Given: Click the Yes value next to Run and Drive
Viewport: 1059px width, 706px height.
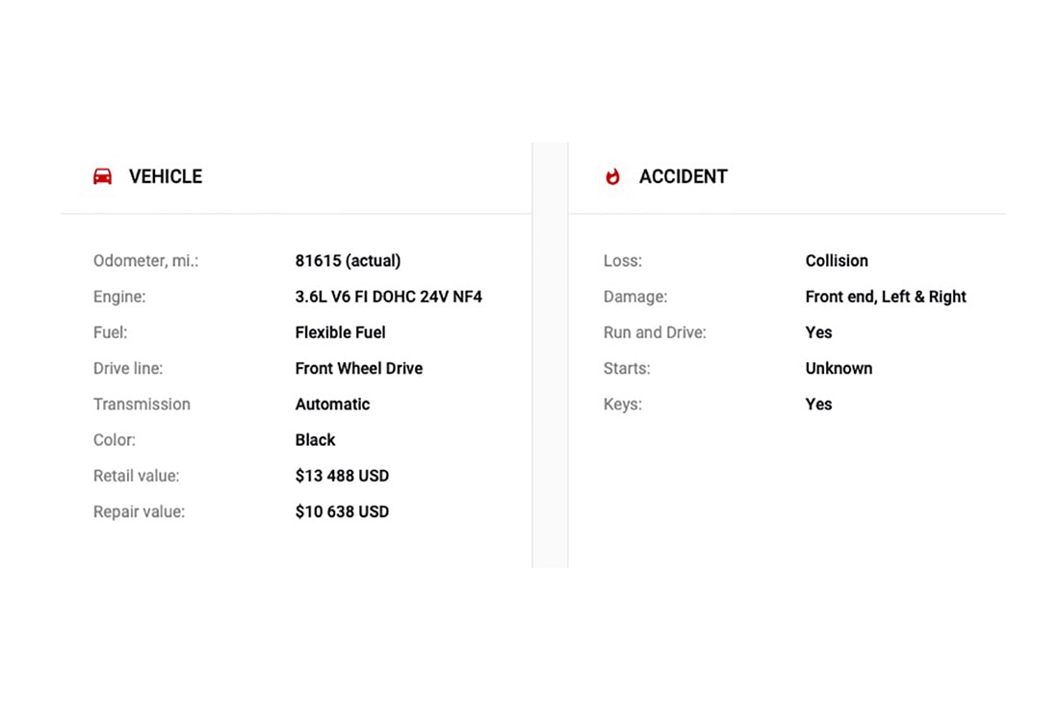Looking at the screenshot, I should coord(818,332).
